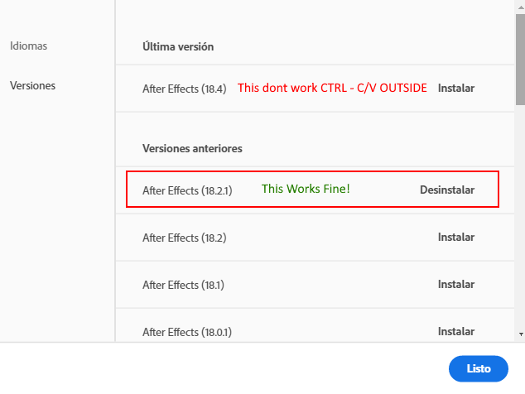Open the Idiomas section
Screen dimensions: 525x394
click(x=28, y=46)
